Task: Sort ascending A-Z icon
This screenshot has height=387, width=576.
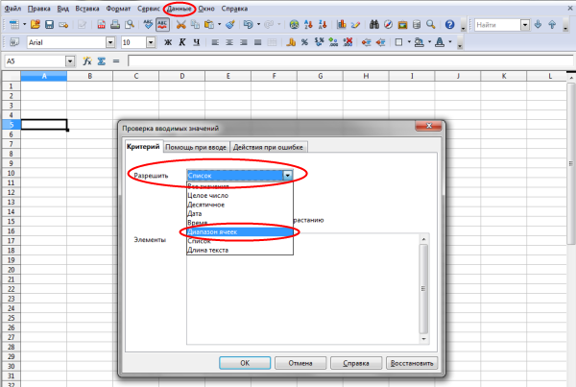Action: click(x=308, y=25)
